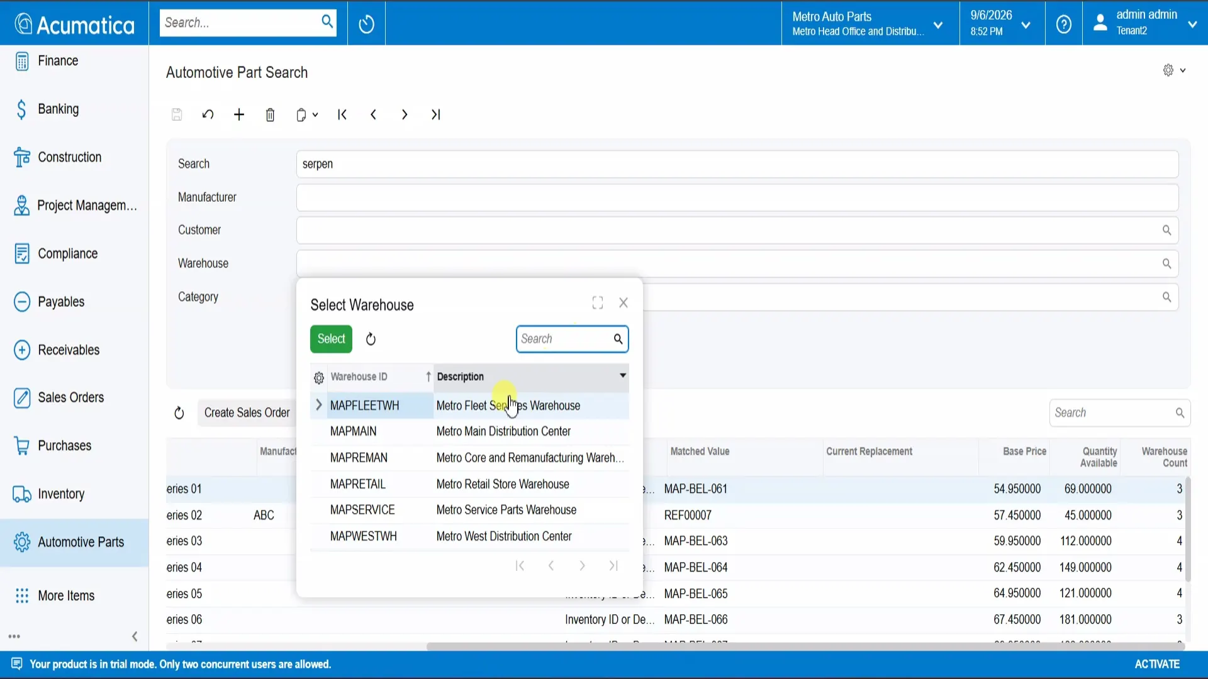Image resolution: width=1208 pixels, height=679 pixels.
Task: Open the Receivables workspace
Action: coord(74,350)
